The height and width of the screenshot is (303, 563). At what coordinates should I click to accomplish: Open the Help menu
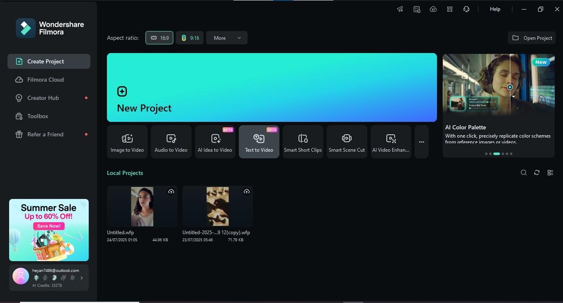coord(495,9)
